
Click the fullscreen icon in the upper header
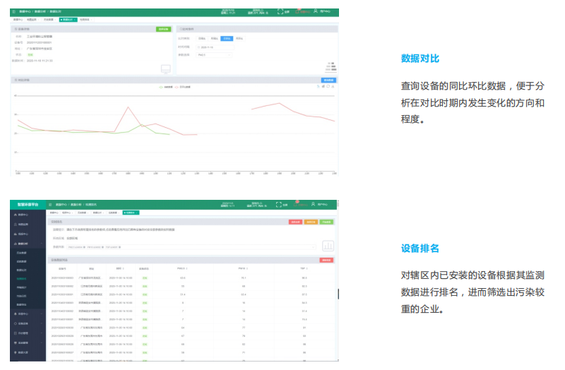(x=280, y=12)
